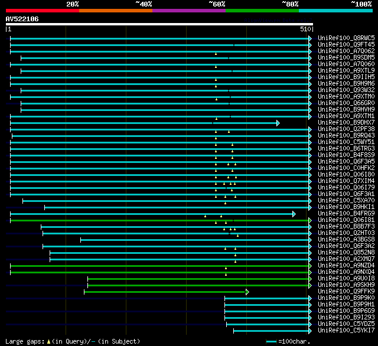378x346 pixels.
Task: Open UniRef100_B9I293 entry
Action: coord(346,318)
